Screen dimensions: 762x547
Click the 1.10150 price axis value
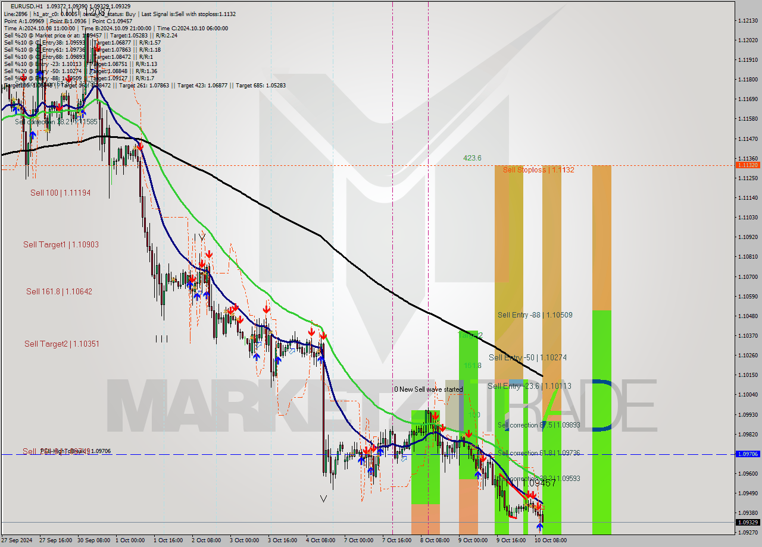[747, 375]
